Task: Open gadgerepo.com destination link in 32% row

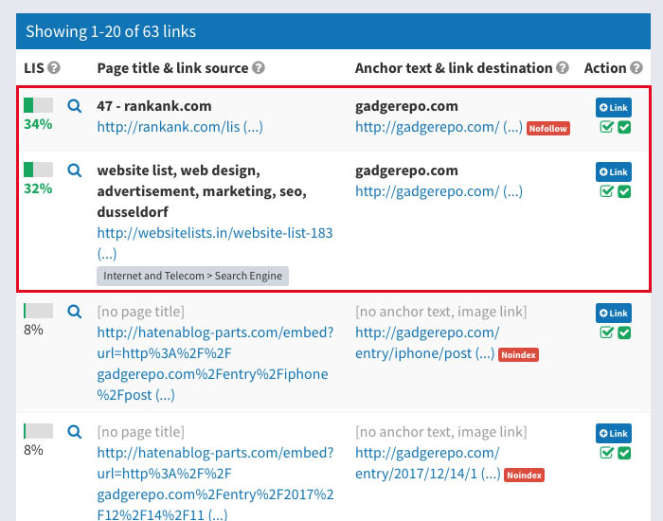Action: 439,191
